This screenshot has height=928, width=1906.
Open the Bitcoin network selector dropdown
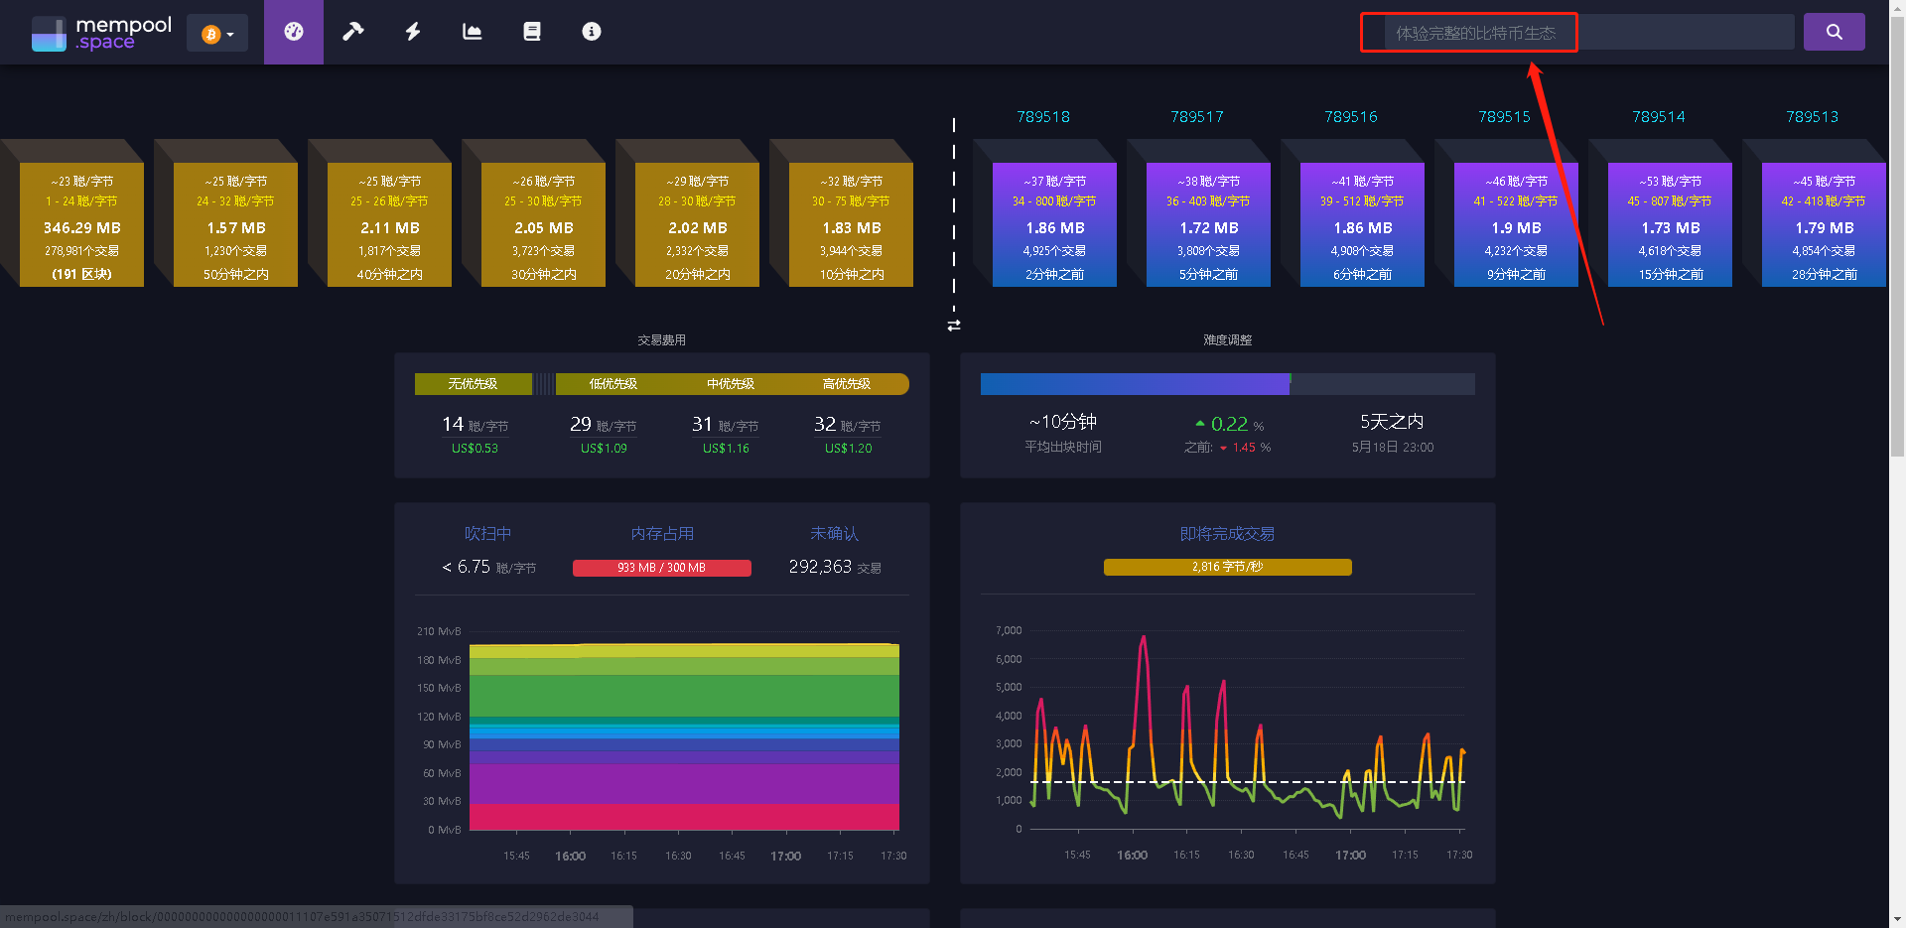pyautogui.click(x=217, y=34)
